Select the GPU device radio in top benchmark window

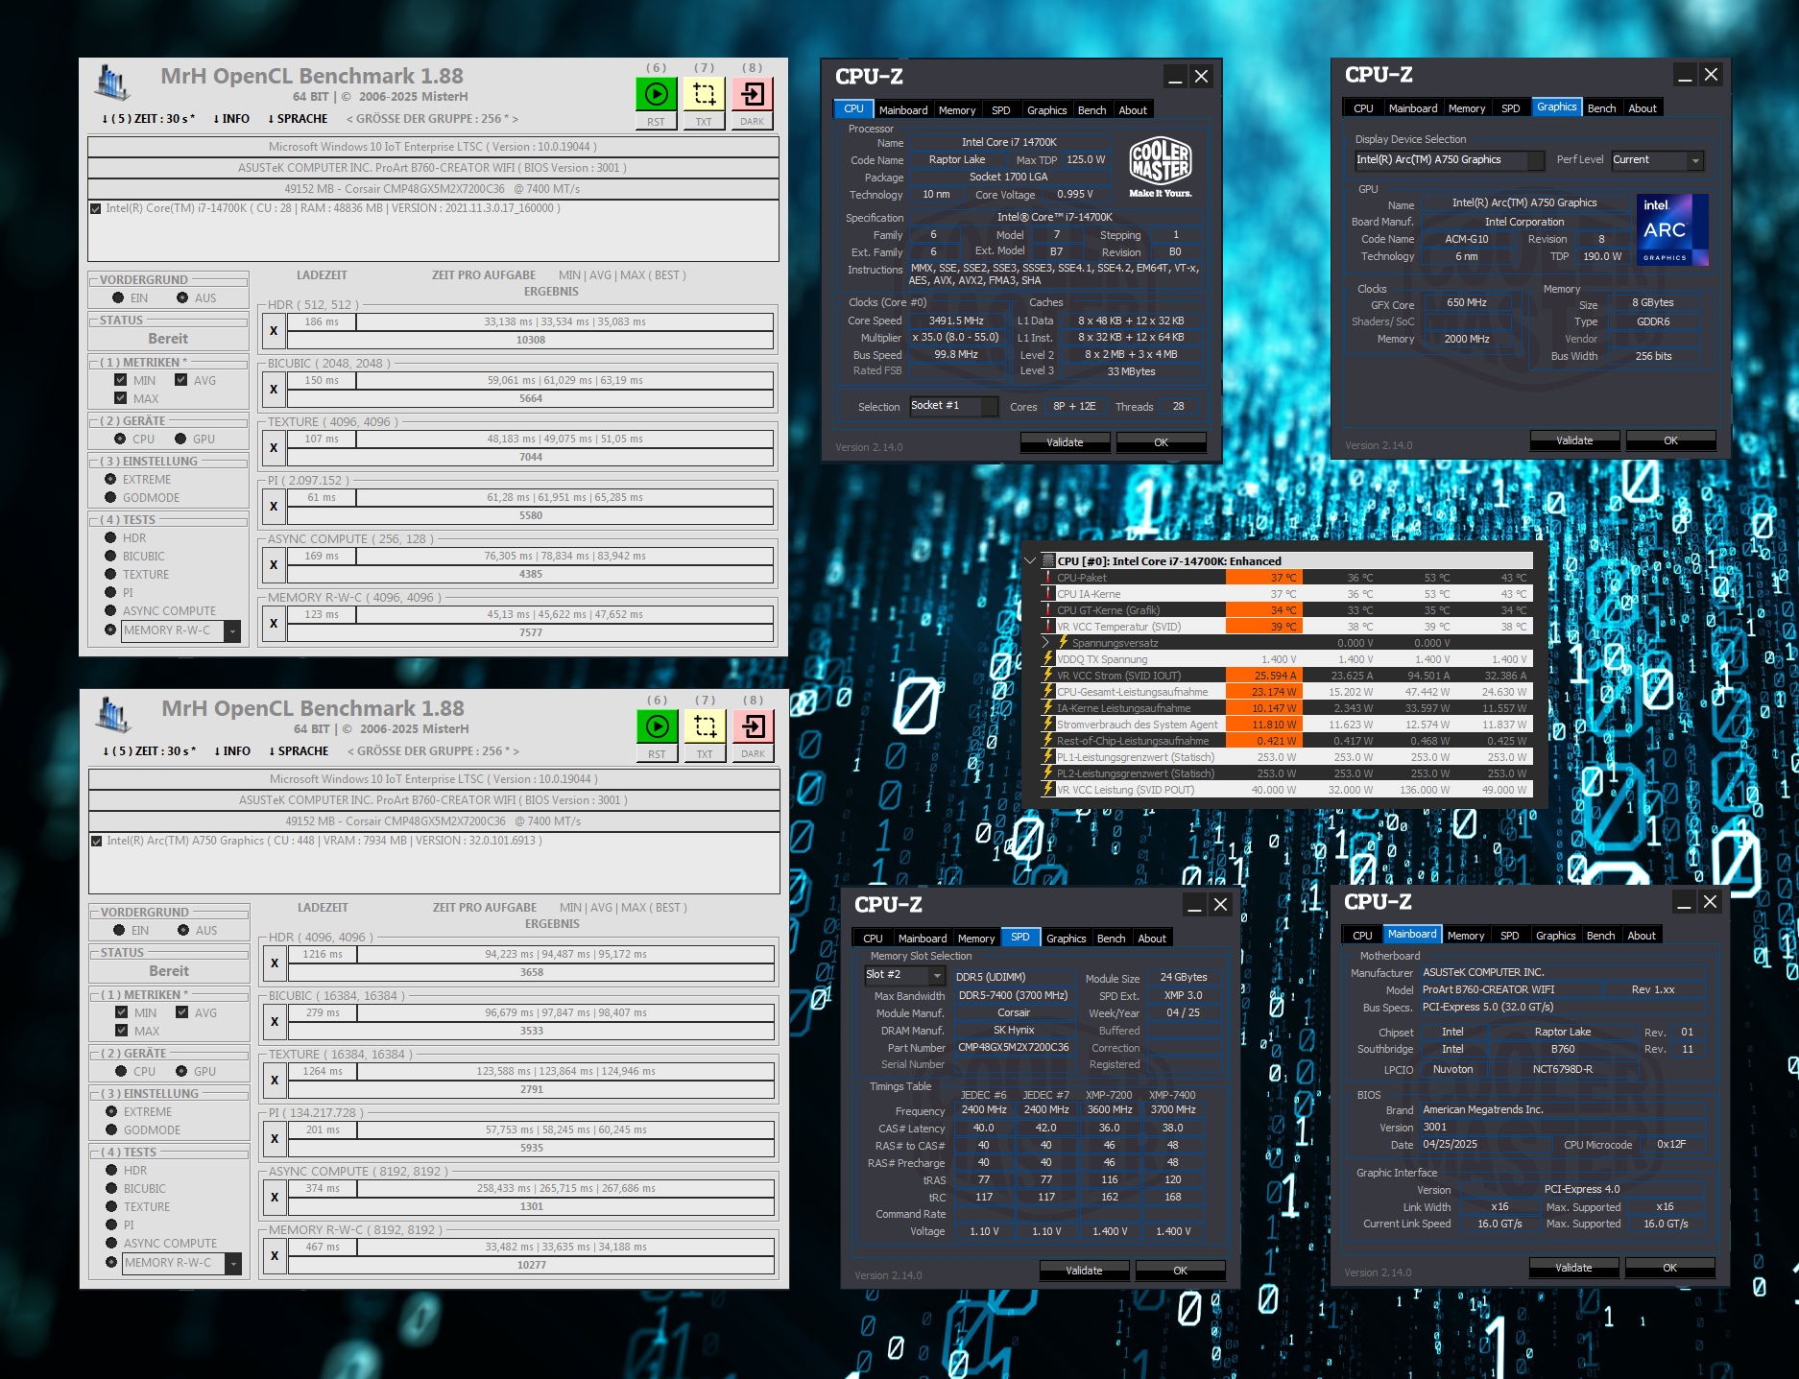coord(180,439)
